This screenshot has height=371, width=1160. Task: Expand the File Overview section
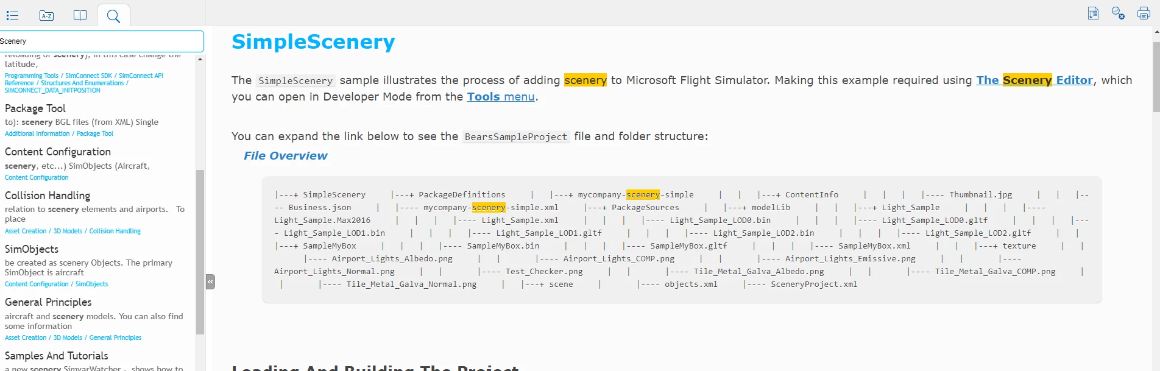(x=285, y=155)
